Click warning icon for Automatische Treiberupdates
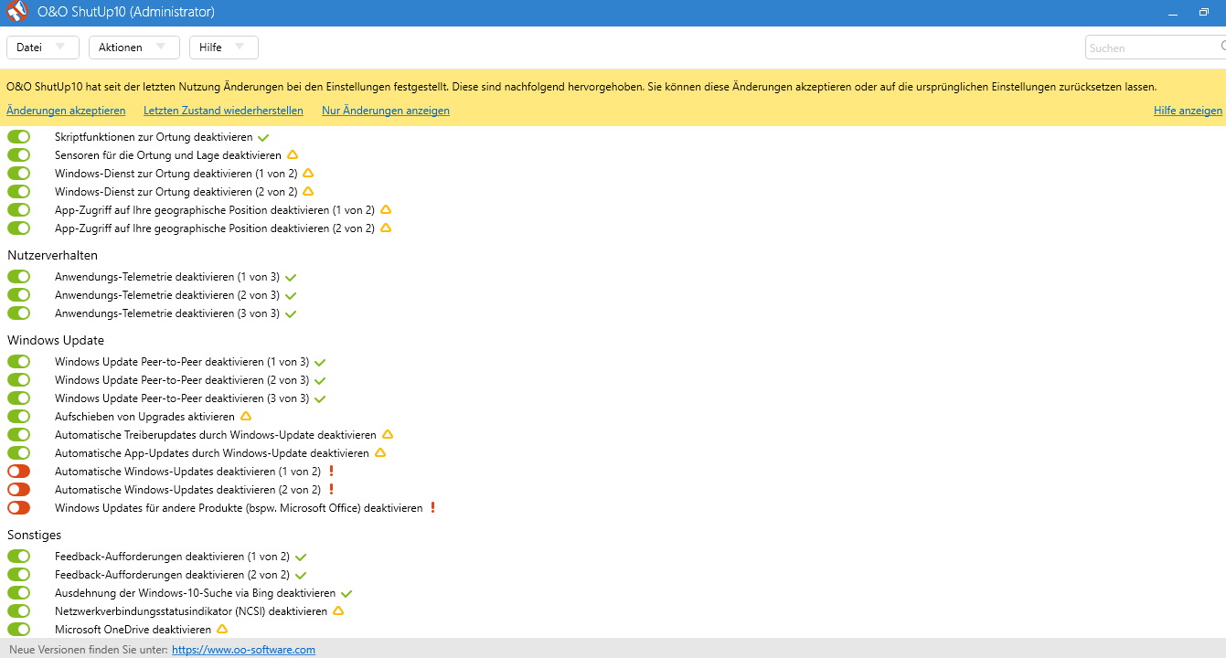 coord(388,434)
